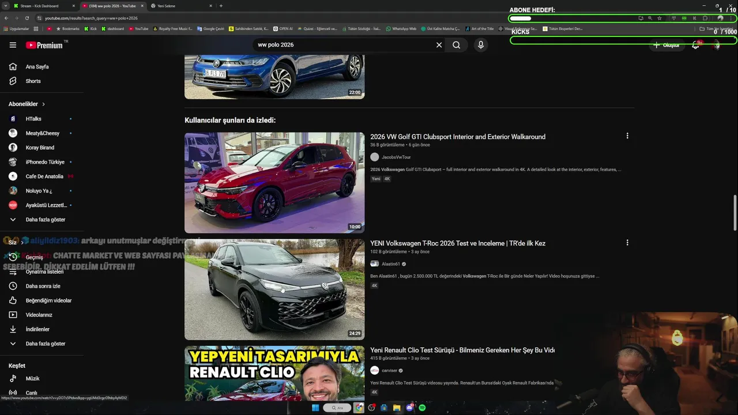Screen dimensions: 738x415
Task: Open the OPEN AI bookmark
Action: [x=283, y=29]
